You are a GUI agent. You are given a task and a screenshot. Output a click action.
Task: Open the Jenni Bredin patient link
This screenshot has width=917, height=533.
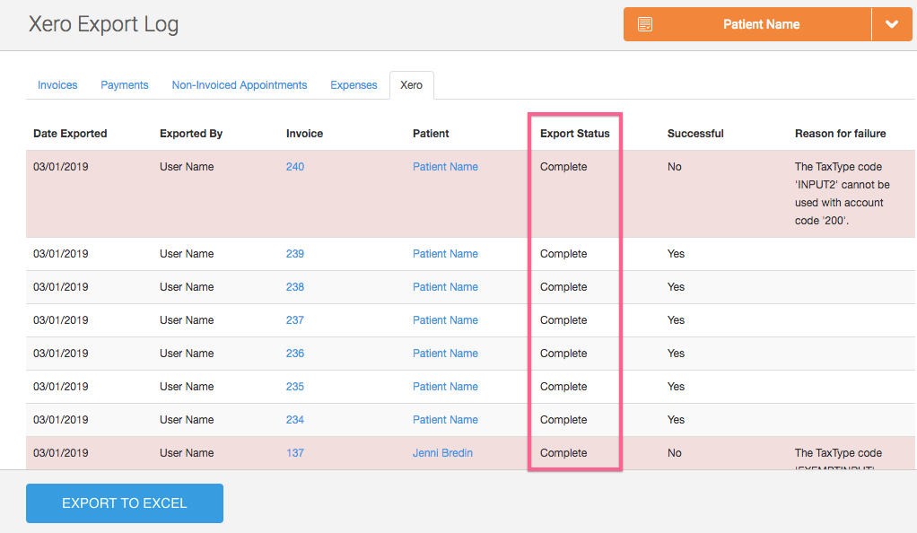coord(442,453)
